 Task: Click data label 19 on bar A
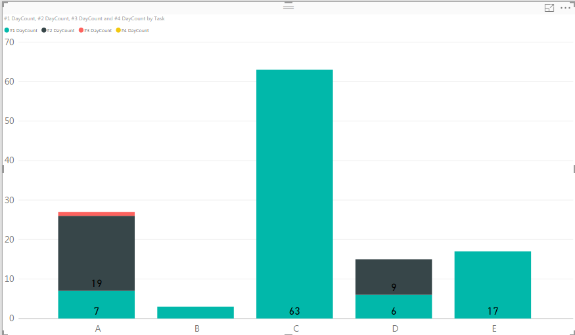click(x=97, y=283)
